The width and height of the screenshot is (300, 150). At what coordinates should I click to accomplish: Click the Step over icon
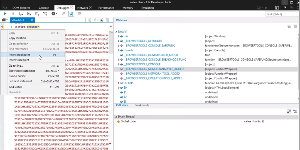[29, 14]
